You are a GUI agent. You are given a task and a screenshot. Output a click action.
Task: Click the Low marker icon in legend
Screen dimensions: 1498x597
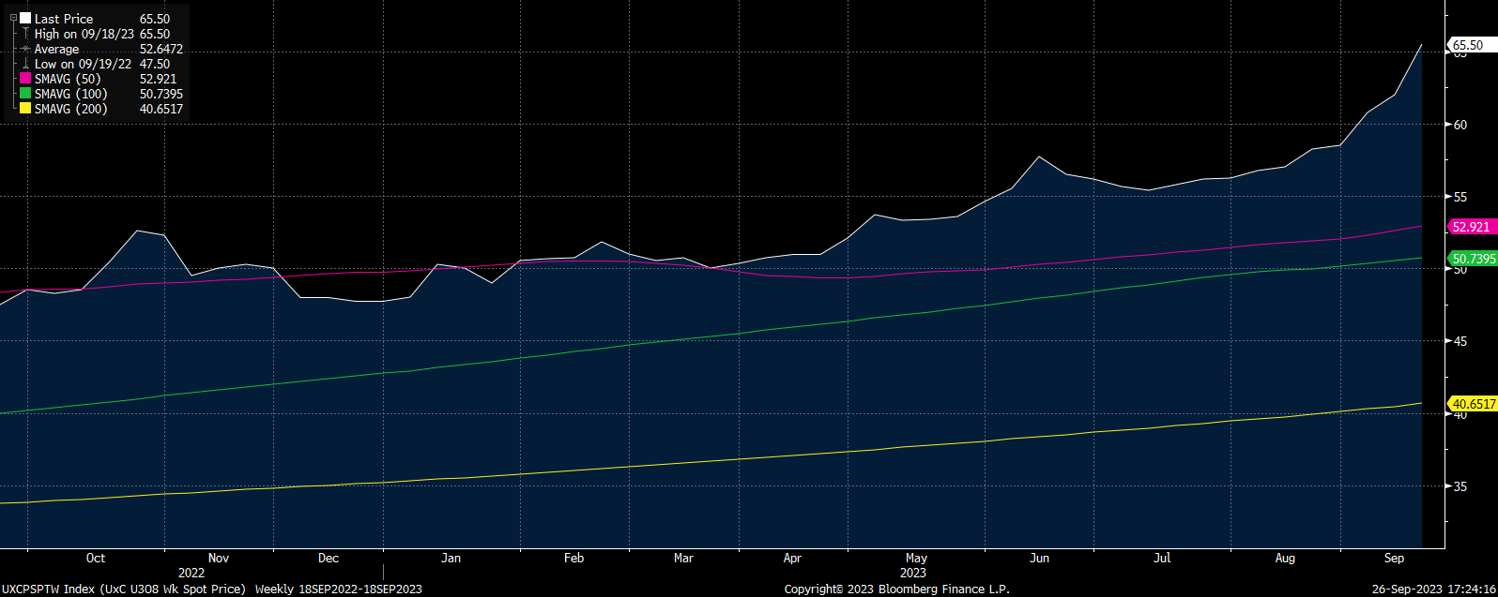point(25,64)
